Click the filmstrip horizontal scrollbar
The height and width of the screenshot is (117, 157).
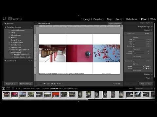(45, 99)
